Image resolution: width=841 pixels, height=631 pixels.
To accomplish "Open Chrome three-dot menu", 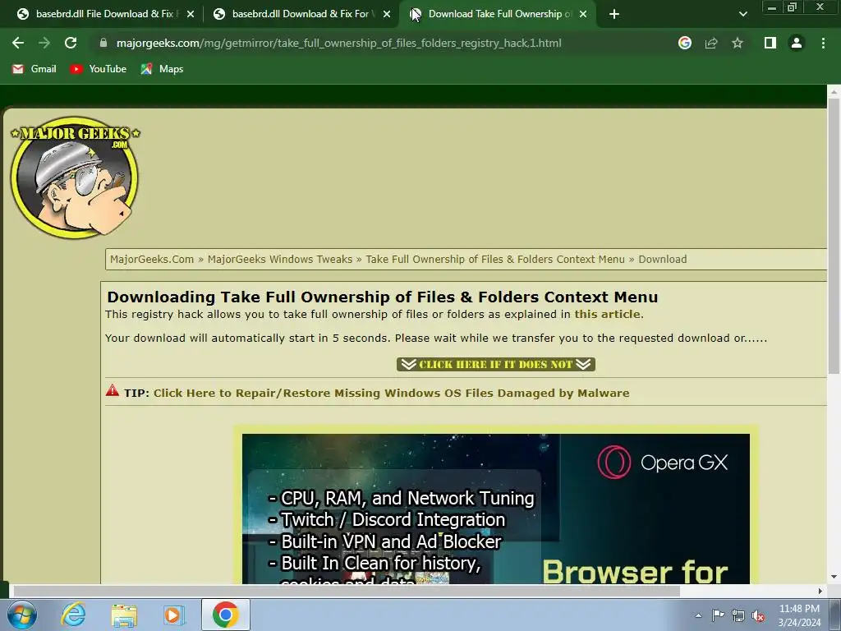I will [823, 43].
